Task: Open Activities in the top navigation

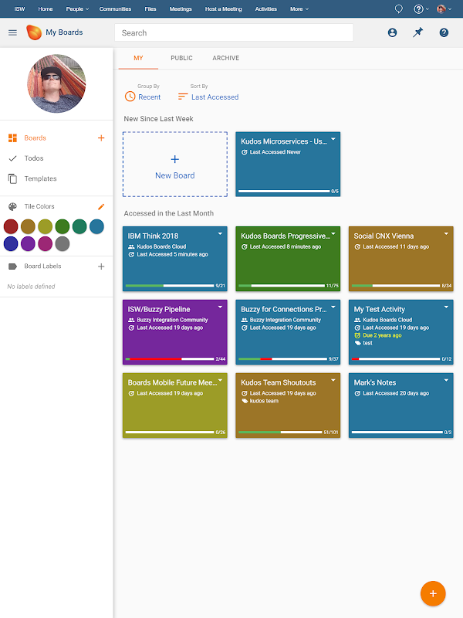Action: (x=265, y=8)
